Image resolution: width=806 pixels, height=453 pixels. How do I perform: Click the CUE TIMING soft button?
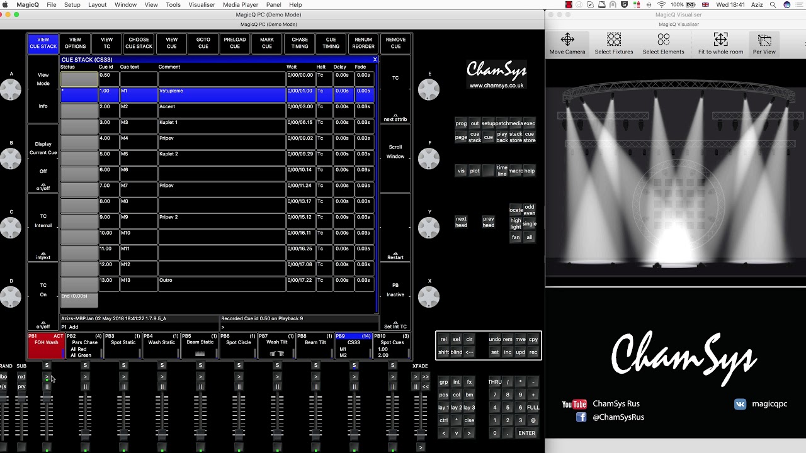tap(331, 43)
